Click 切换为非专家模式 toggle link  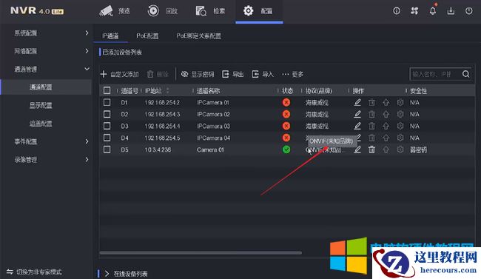34,272
